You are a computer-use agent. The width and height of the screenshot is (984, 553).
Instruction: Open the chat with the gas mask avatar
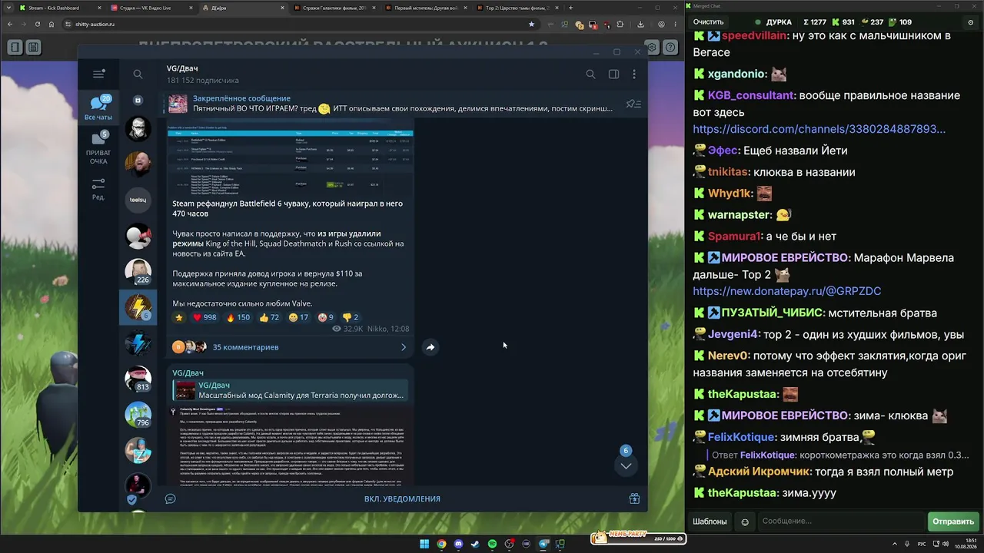[138, 129]
